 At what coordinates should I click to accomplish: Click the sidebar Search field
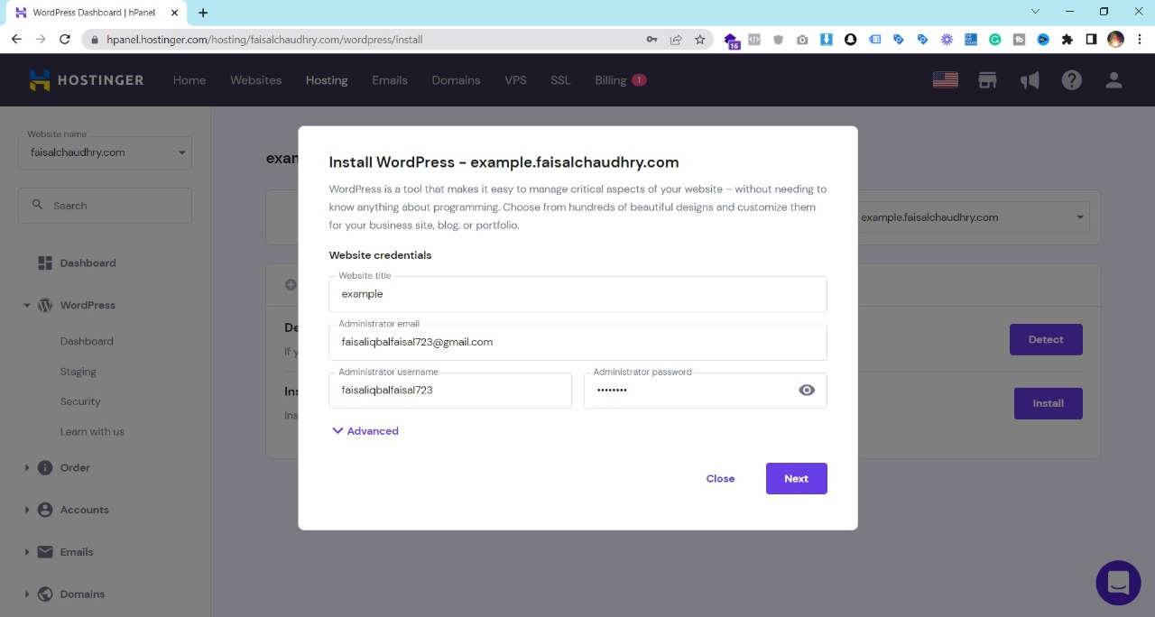[105, 206]
